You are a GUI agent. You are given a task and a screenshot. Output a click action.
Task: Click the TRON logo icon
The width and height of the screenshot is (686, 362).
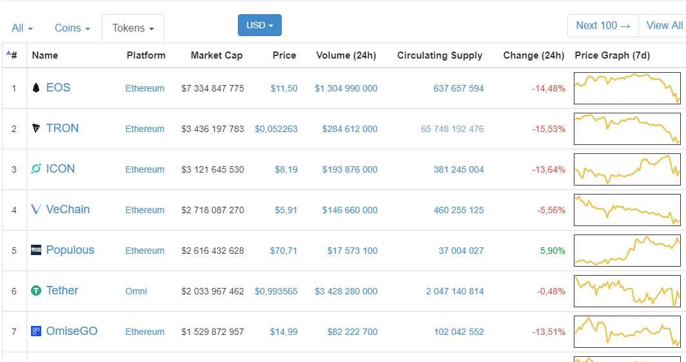[36, 129]
